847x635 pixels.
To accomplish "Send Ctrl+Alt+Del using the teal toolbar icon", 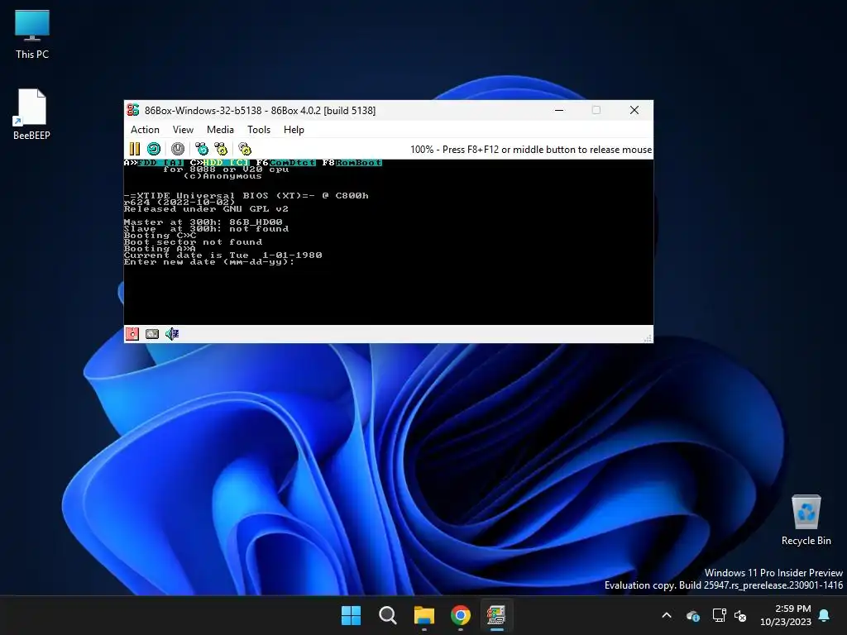I will pyautogui.click(x=202, y=149).
